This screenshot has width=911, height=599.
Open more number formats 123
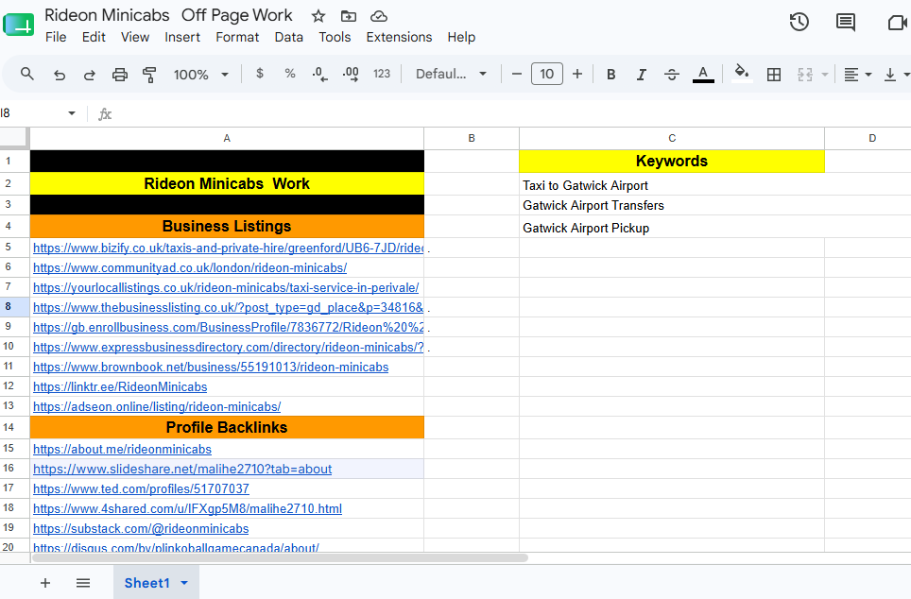[382, 74]
